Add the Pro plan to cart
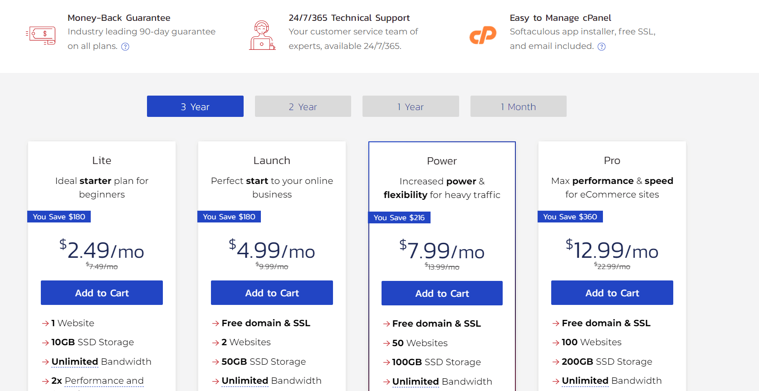 [612, 293]
